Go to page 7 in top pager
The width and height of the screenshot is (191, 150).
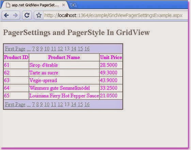click(x=33, y=49)
